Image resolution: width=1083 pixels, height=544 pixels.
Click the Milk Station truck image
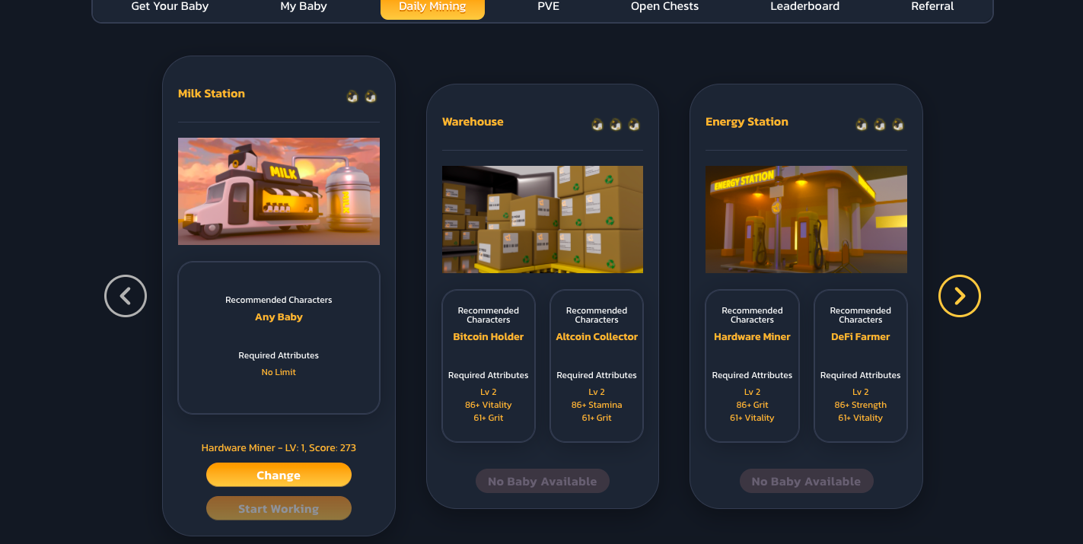point(279,191)
